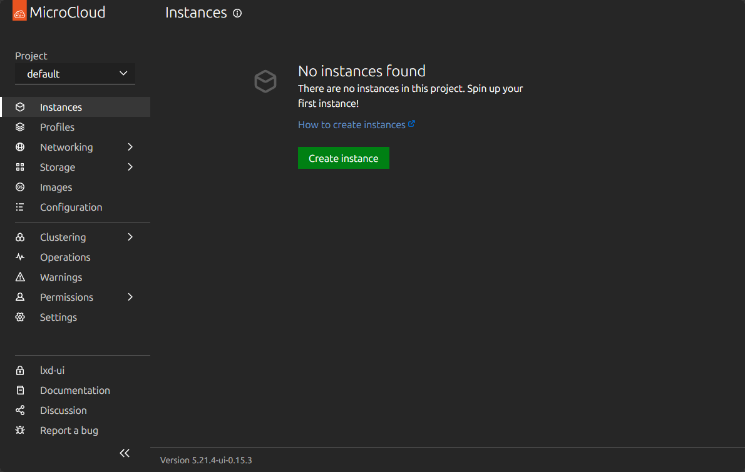Expand the Permissions submenu chevron
The height and width of the screenshot is (472, 745).
coord(130,297)
